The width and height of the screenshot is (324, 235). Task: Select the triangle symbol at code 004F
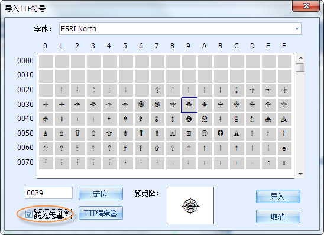(x=284, y=119)
